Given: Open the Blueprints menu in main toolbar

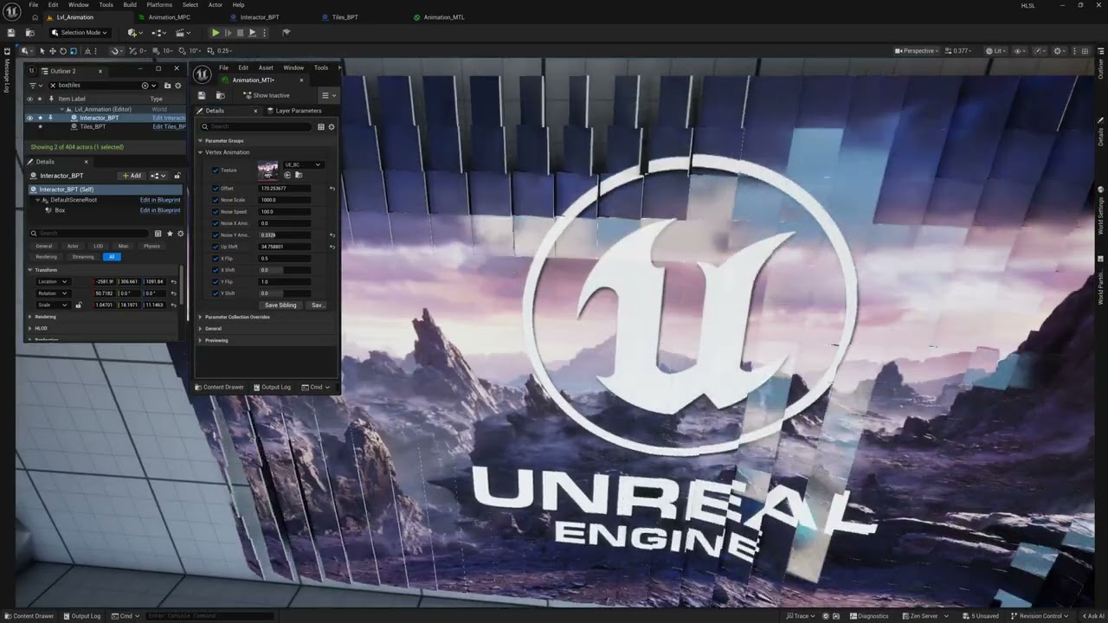Looking at the screenshot, I should [x=158, y=33].
